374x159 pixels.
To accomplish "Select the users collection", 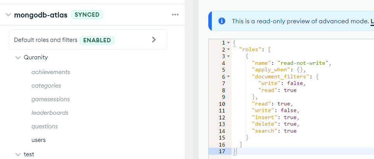I will click(39, 140).
